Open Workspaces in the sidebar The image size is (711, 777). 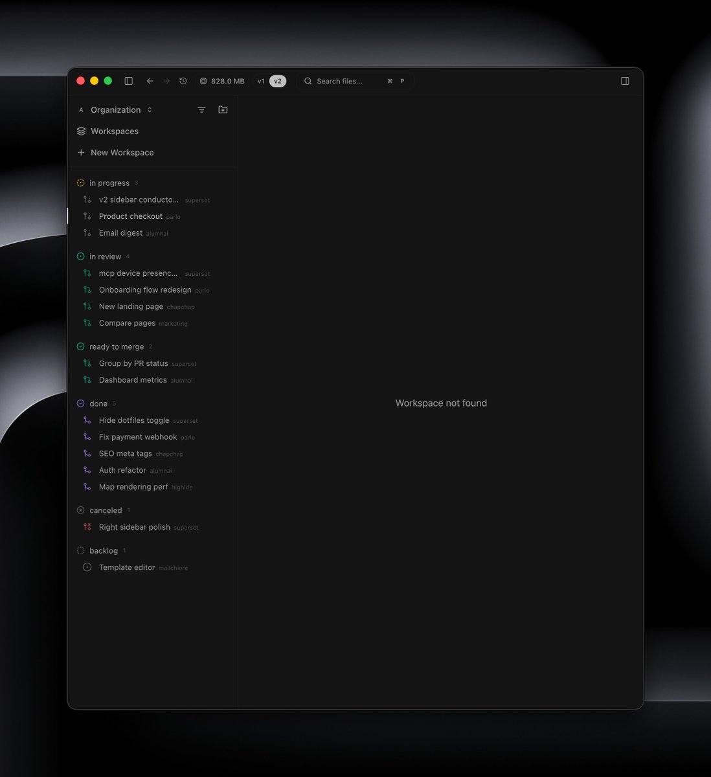point(152,131)
